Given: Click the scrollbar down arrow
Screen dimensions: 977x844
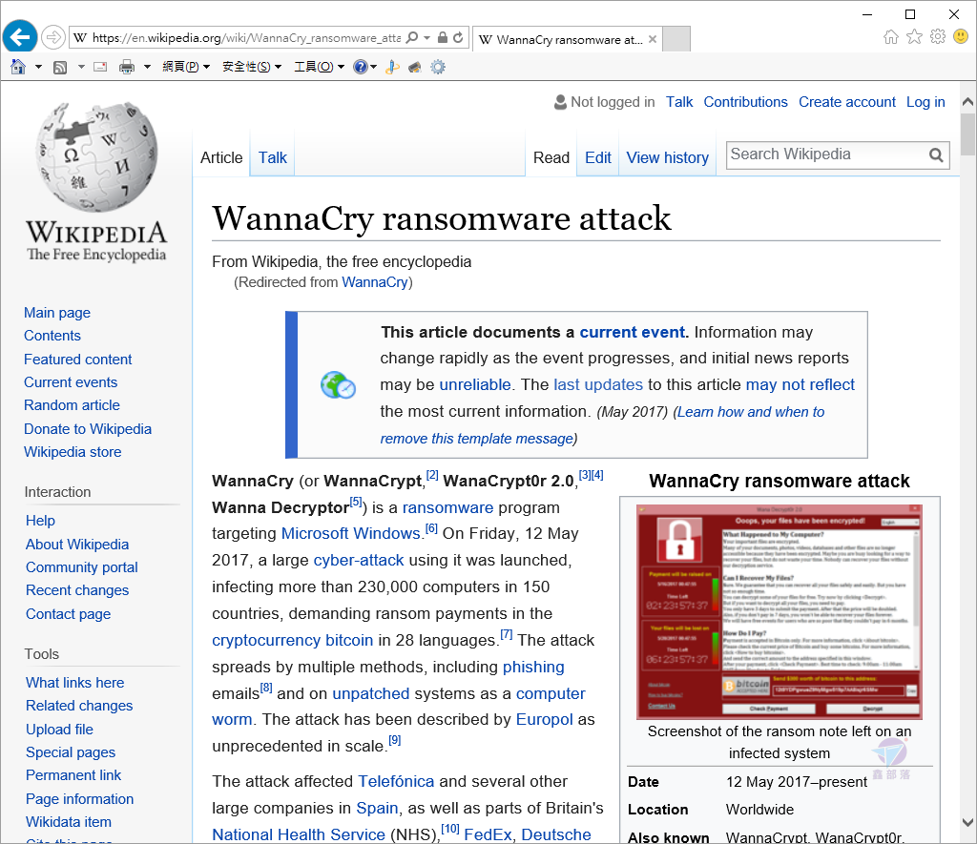Looking at the screenshot, I should pyautogui.click(x=967, y=822).
